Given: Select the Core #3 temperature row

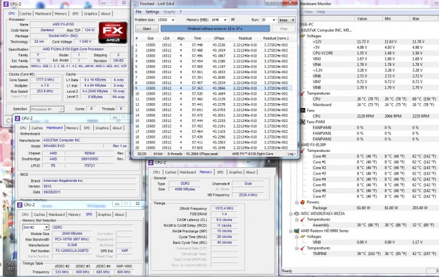Looking at the screenshot, I should pyautogui.click(x=374, y=173).
